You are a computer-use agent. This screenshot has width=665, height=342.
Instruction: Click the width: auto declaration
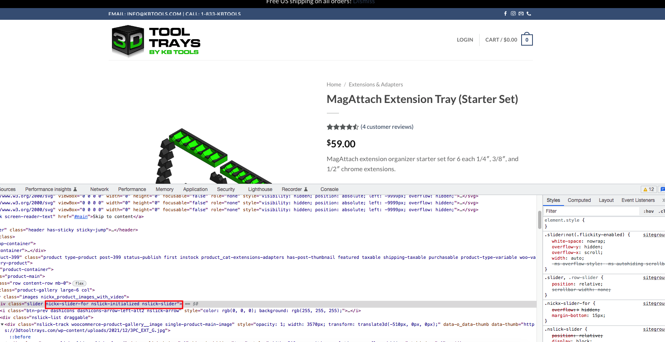pos(568,258)
